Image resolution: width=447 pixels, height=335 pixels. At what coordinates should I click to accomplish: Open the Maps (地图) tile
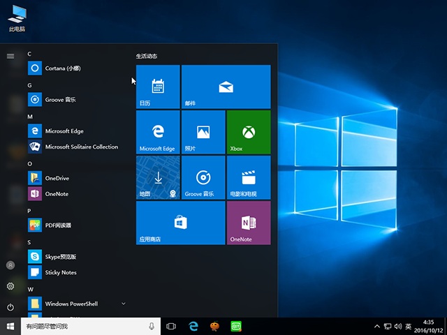[157, 177]
